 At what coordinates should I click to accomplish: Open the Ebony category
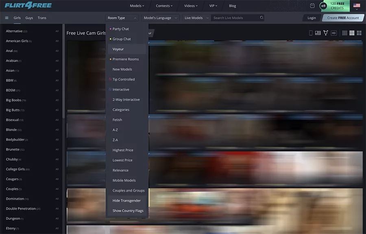click(x=12, y=228)
